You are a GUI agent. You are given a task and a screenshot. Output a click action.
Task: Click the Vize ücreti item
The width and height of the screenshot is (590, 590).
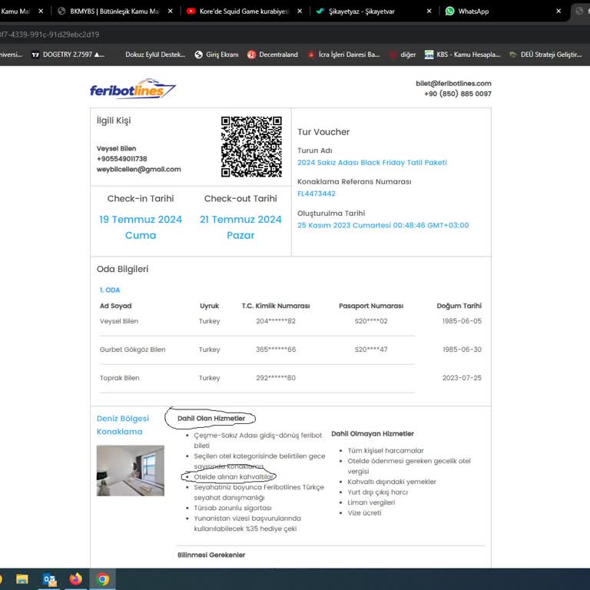(x=364, y=513)
